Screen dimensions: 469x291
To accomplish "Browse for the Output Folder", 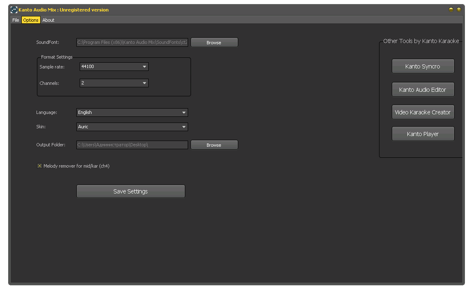I will 214,145.
